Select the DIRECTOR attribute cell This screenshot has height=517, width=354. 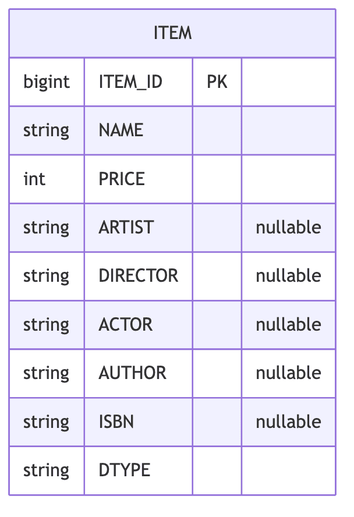[x=139, y=275]
